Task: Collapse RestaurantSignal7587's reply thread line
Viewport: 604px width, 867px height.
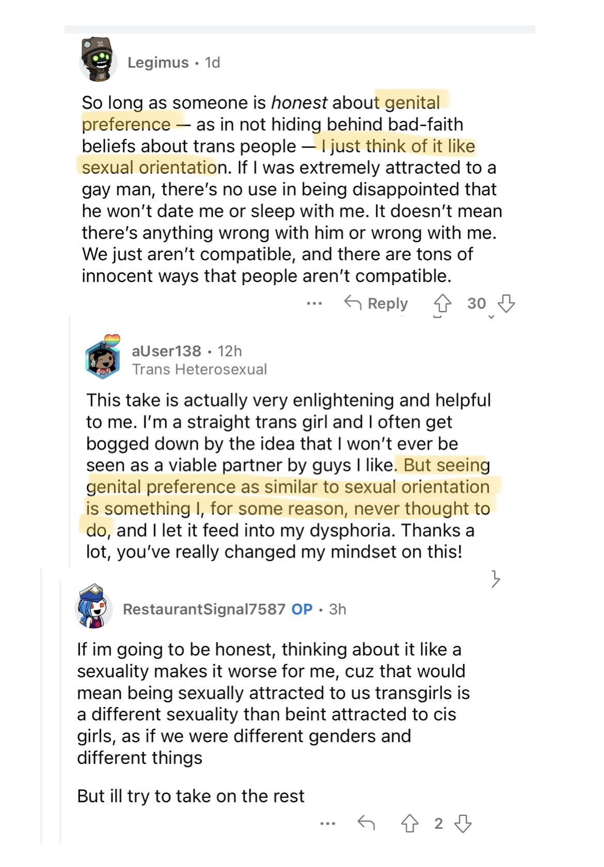Action: click(60, 712)
